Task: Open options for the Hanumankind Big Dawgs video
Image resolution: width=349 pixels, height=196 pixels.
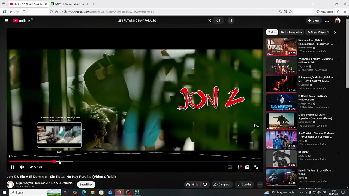Action: [338, 41]
